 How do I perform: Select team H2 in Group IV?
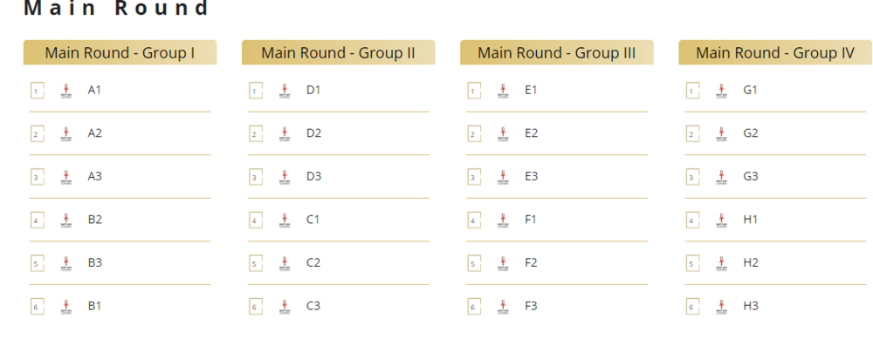(751, 262)
